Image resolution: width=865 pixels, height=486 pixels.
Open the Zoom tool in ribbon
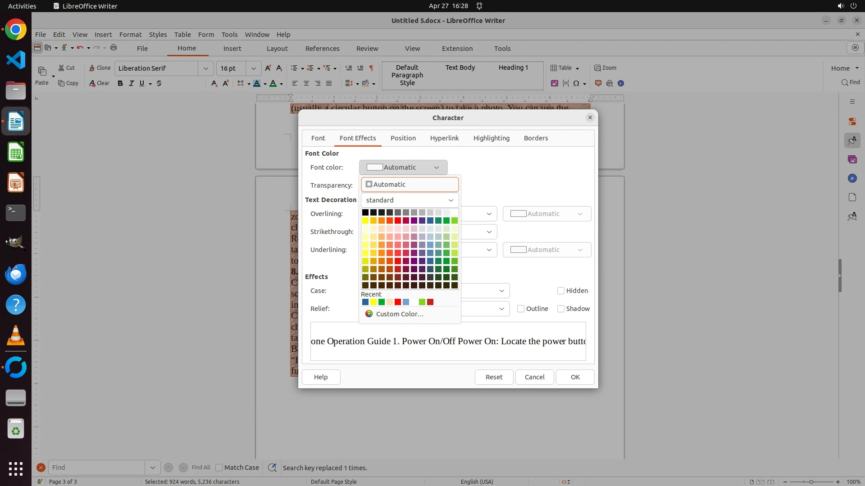coord(605,68)
